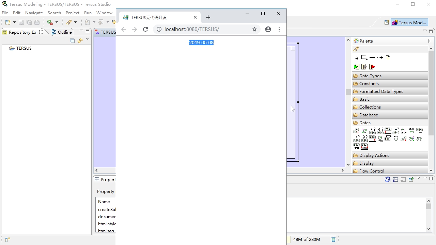Open the Run tools dropdown arrow
This screenshot has height=245, width=436.
(57, 22)
